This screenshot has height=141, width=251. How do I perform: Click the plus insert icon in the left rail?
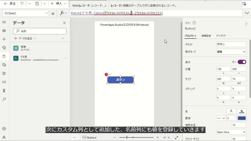4,39
